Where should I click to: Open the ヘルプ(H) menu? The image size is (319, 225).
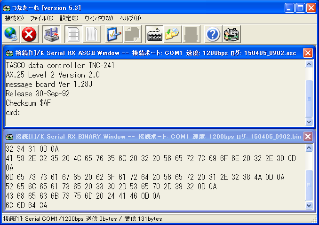130,18
